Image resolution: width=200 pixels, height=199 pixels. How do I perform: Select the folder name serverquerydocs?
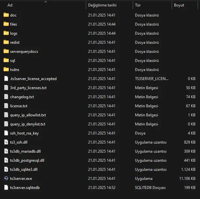[x=24, y=52]
